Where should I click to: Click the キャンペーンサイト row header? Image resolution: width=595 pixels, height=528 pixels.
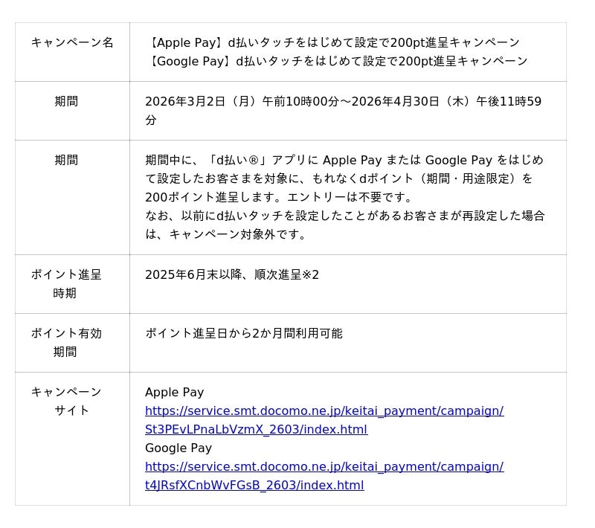[x=66, y=402]
